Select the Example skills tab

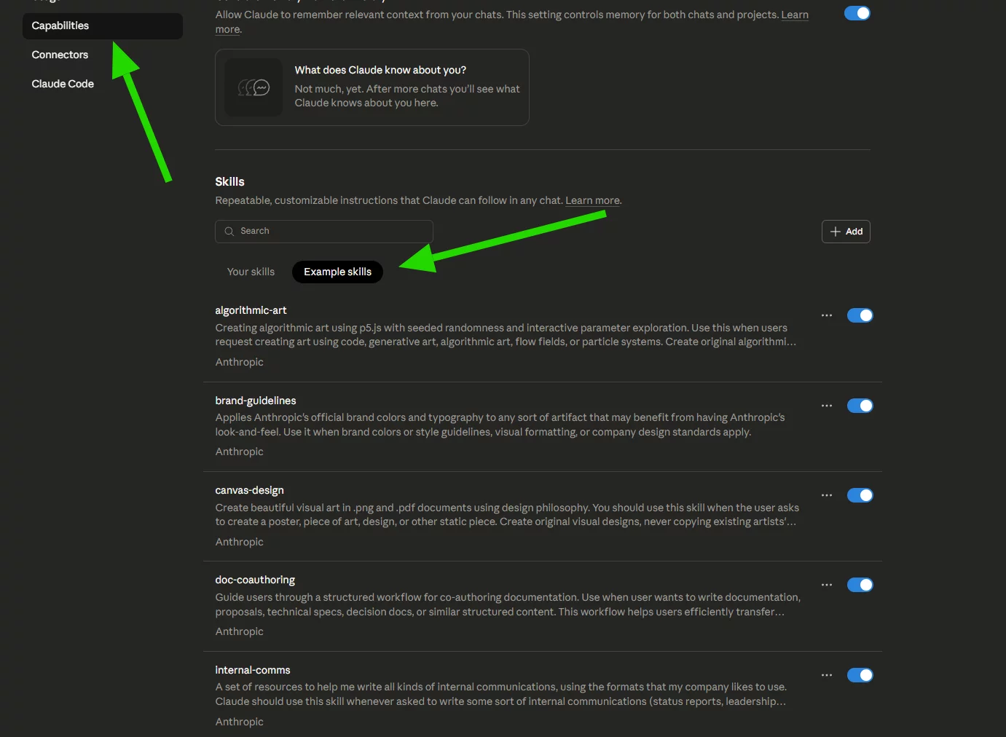click(337, 272)
